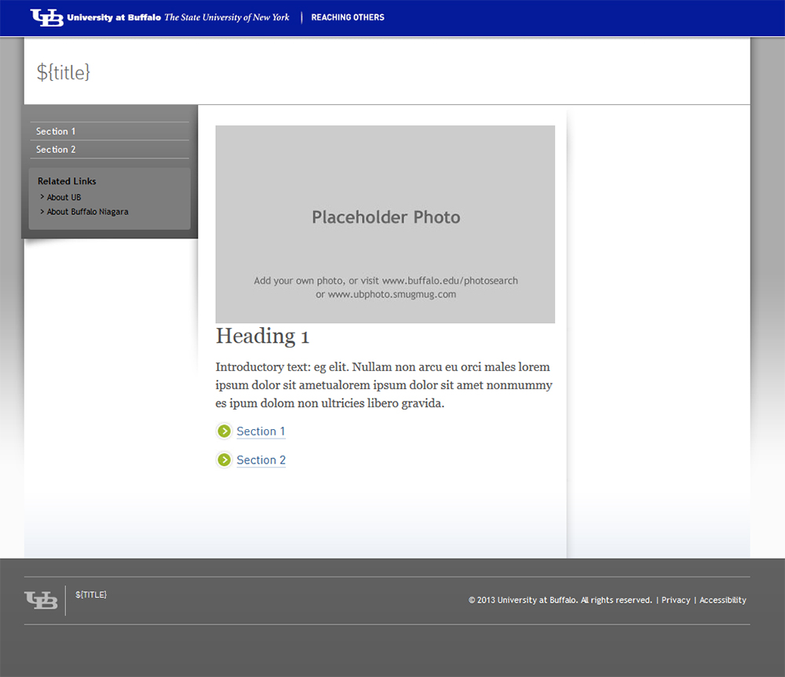785x677 pixels.
Task: Click the ${title} page title
Action: (64, 72)
